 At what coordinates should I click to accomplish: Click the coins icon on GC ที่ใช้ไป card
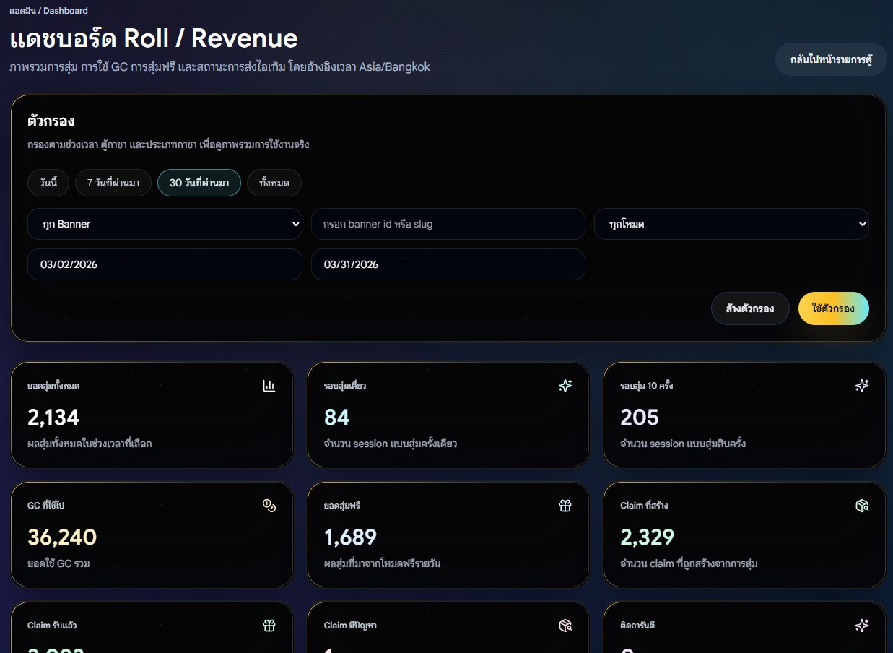coord(269,506)
